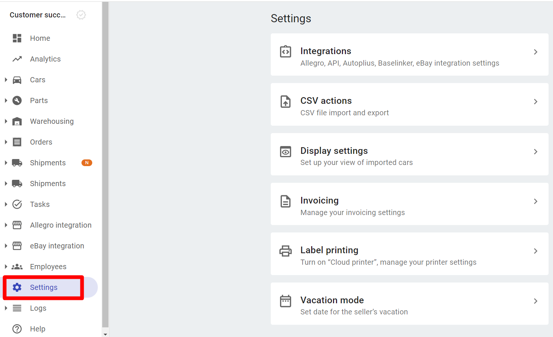Viewport: 553px width, 337px height.
Task: Click the Home dashboard icon
Action: [17, 38]
